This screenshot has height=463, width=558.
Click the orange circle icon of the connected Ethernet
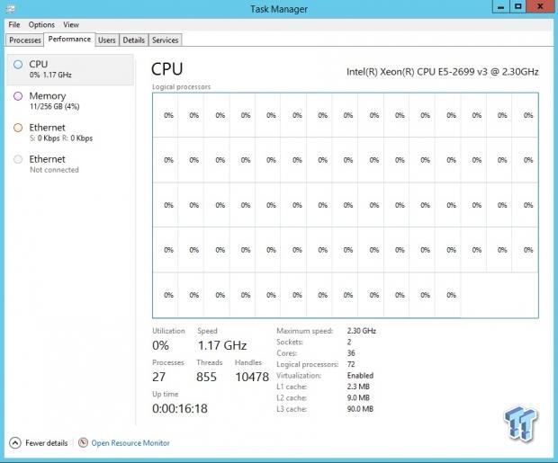click(18, 128)
